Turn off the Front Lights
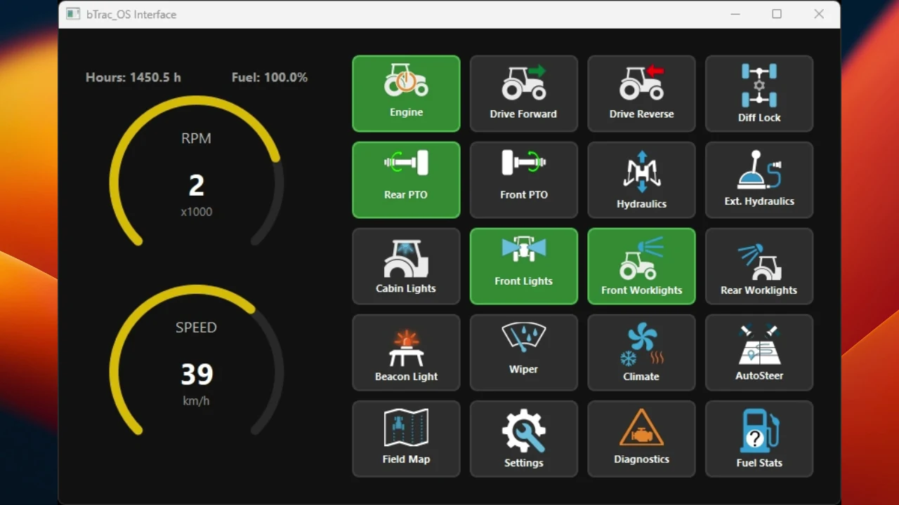This screenshot has width=899, height=505. [x=523, y=266]
